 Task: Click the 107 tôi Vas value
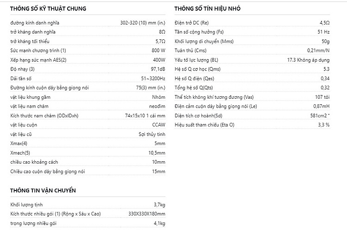coord(322,97)
